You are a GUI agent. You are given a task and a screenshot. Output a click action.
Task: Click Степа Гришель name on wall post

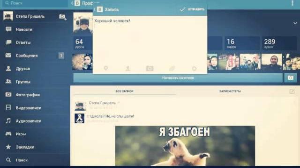tap(102, 103)
